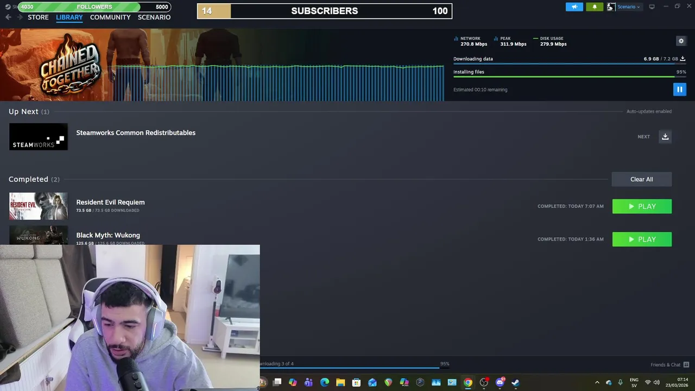Open Resident Evil Requiem thumbnail
Image resolution: width=695 pixels, height=391 pixels.
click(39, 206)
